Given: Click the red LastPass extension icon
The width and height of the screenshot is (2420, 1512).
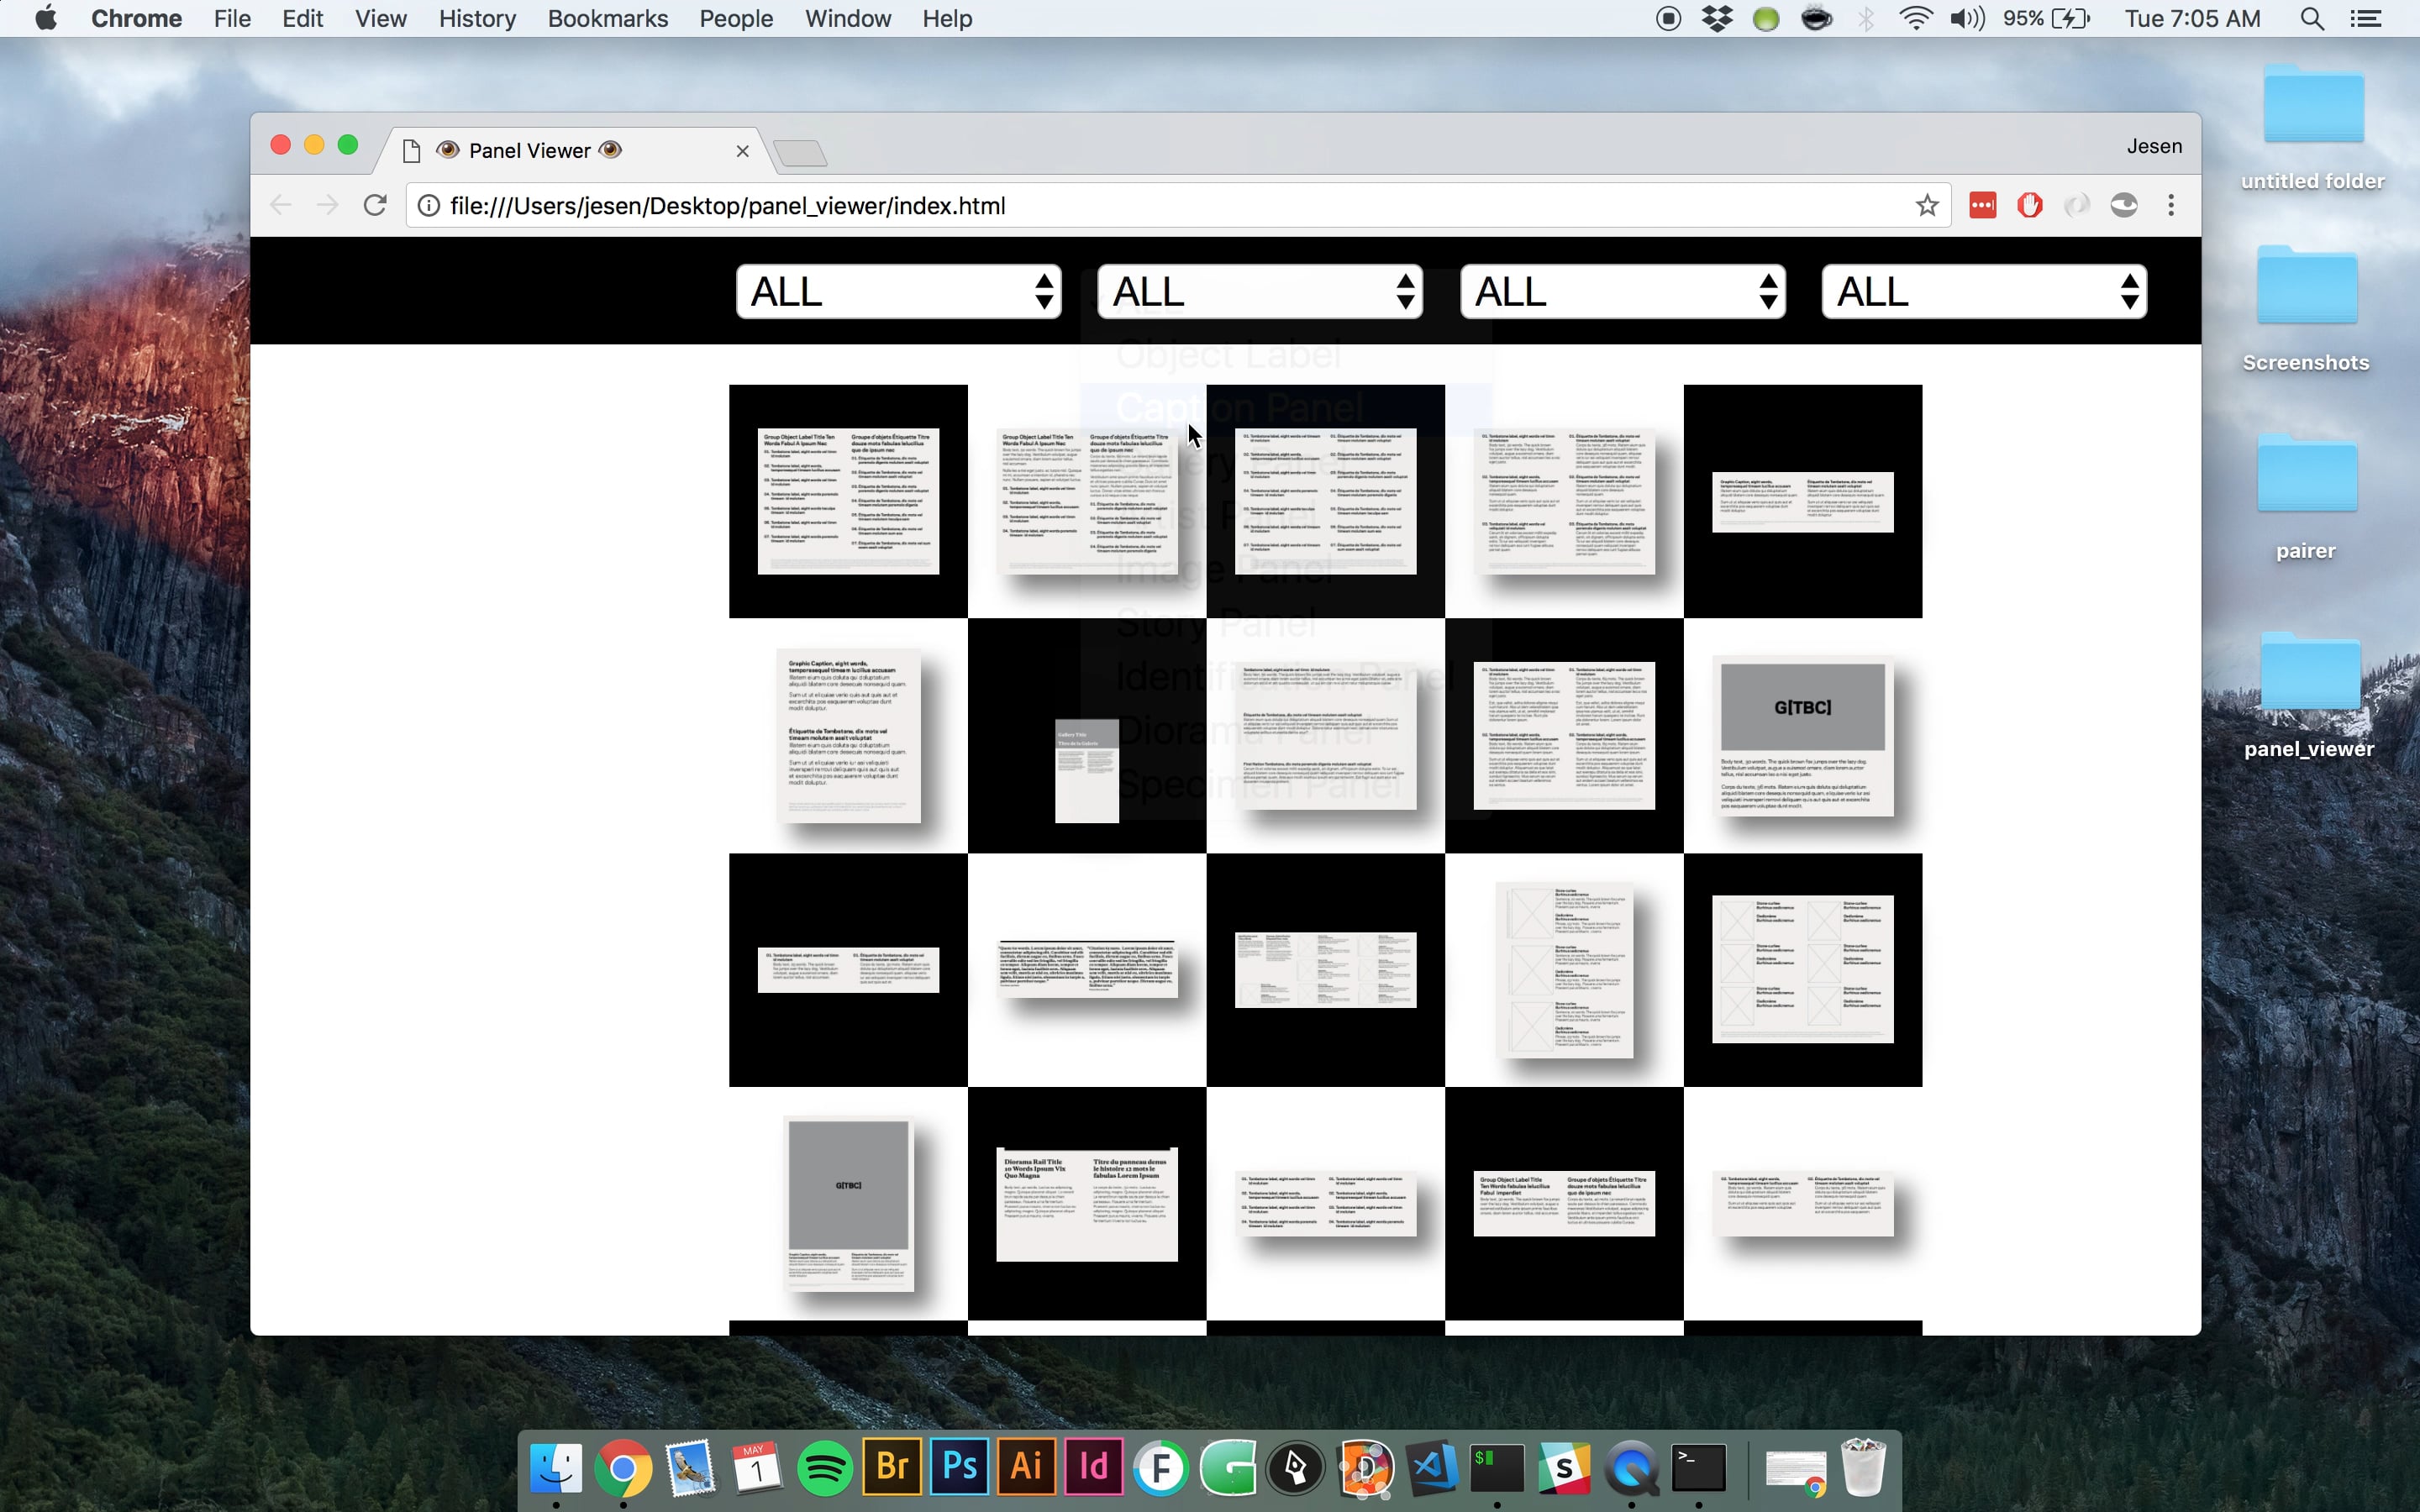Looking at the screenshot, I should tap(1982, 205).
